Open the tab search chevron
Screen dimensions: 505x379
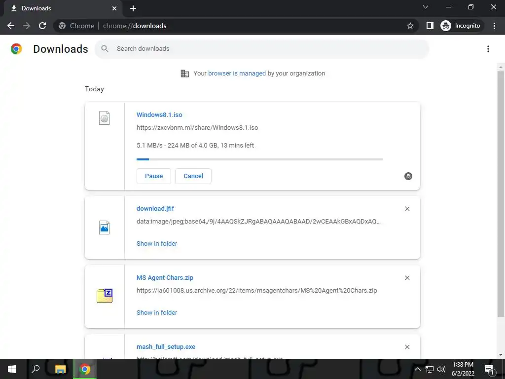click(426, 7)
